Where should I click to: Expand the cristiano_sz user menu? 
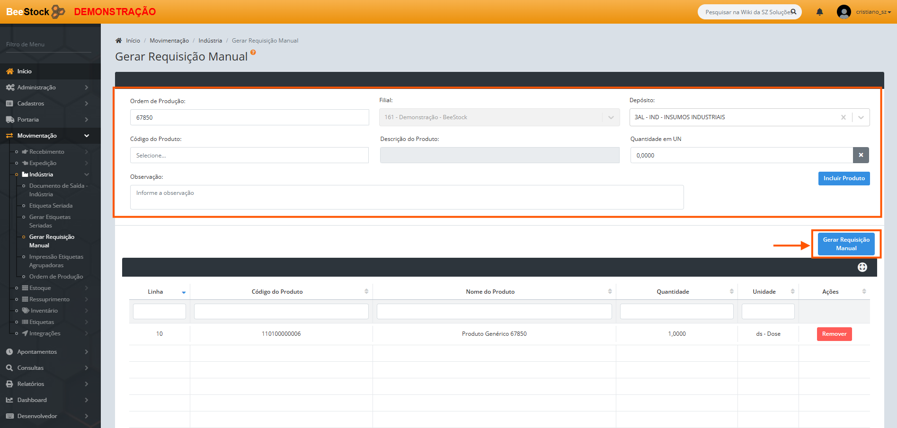[x=873, y=12]
